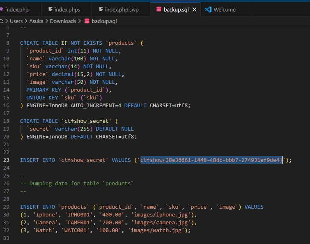Click line number 23 in the gutter
The image size is (310, 244).
(6, 160)
